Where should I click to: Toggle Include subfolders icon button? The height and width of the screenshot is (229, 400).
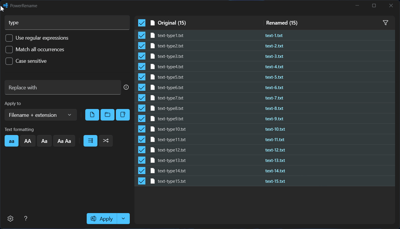(x=123, y=115)
